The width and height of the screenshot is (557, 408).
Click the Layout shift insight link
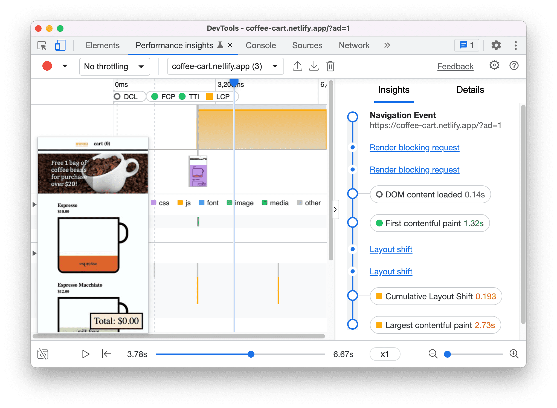[x=390, y=249]
